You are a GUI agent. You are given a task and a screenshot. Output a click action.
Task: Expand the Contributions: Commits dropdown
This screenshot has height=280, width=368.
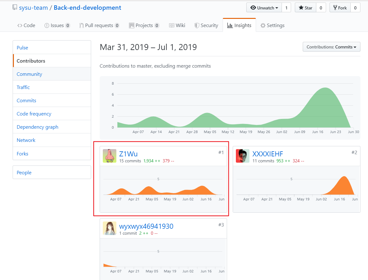[x=331, y=47]
